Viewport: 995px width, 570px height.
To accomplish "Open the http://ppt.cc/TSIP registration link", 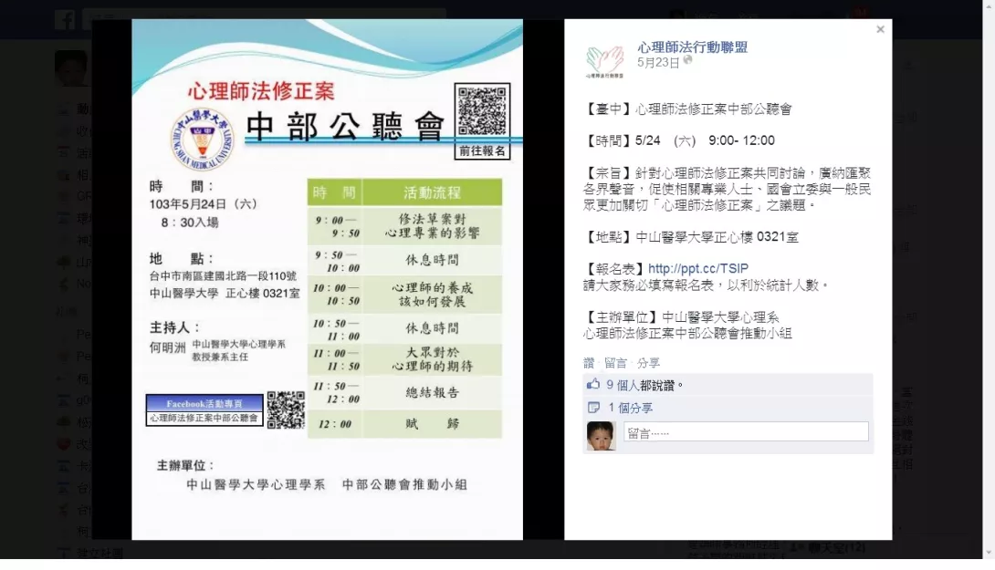I will pos(698,268).
